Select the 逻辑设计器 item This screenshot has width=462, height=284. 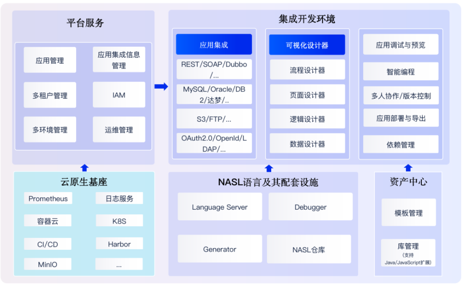click(x=307, y=119)
